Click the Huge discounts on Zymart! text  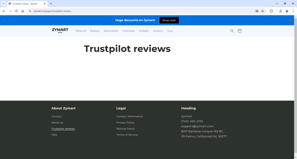click(135, 20)
